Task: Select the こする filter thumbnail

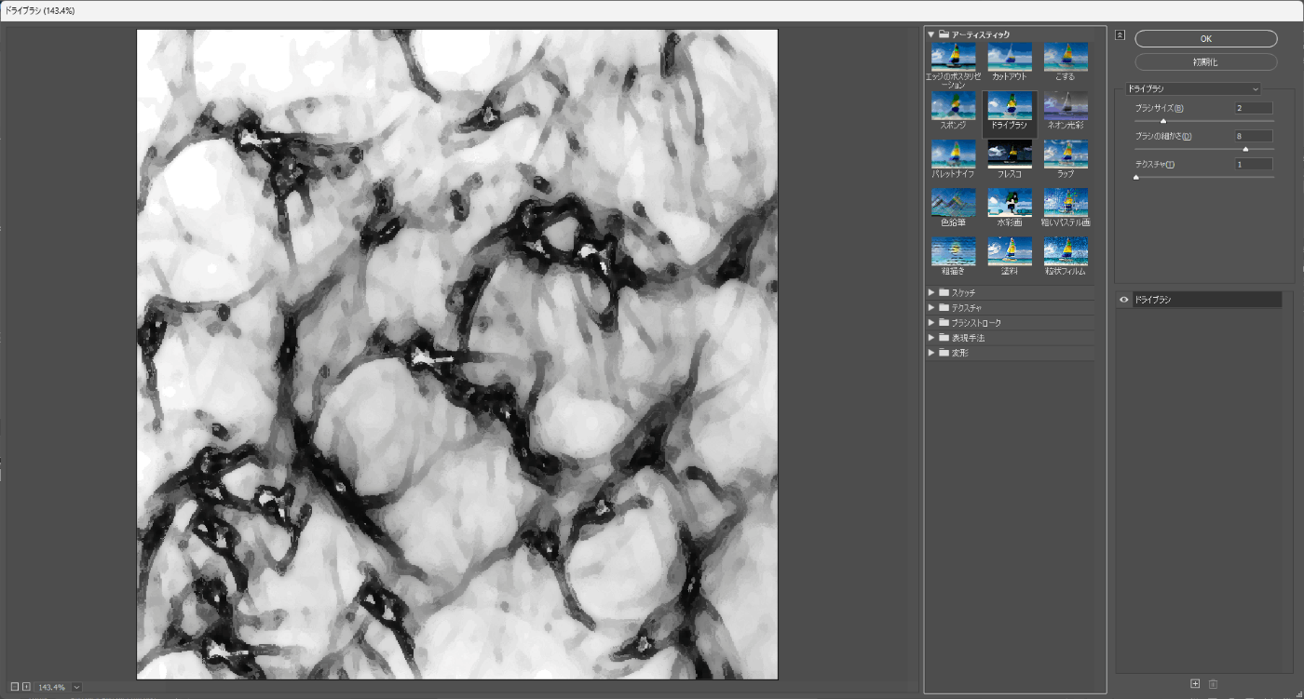Action: [1066, 57]
